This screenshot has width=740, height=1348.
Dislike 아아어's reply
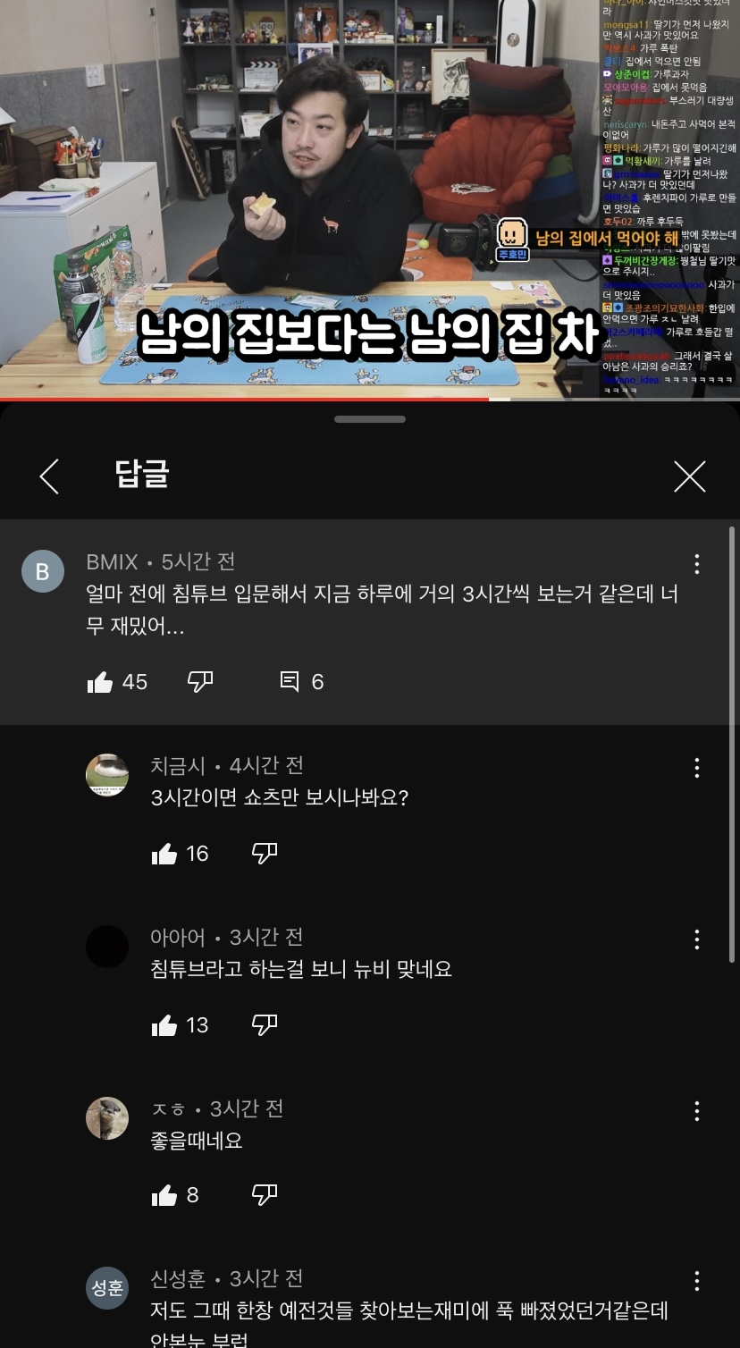(265, 1025)
